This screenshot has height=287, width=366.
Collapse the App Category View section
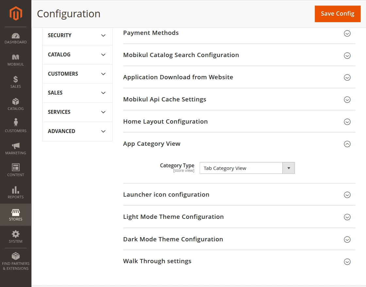coord(239,144)
